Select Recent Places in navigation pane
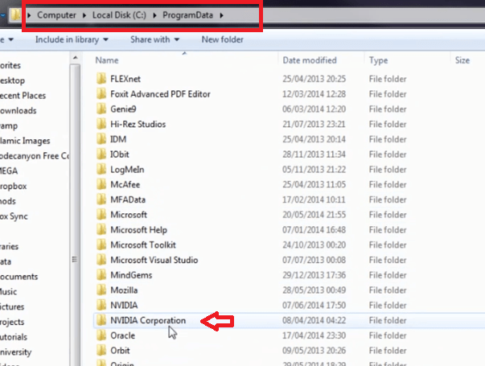The height and width of the screenshot is (366, 485). pos(23,96)
